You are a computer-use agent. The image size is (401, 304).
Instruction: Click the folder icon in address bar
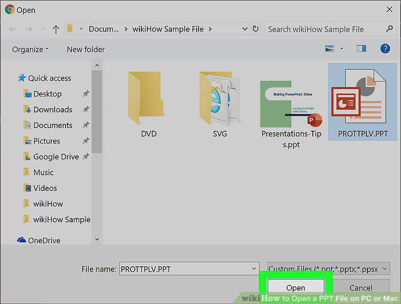pyautogui.click(x=70, y=29)
